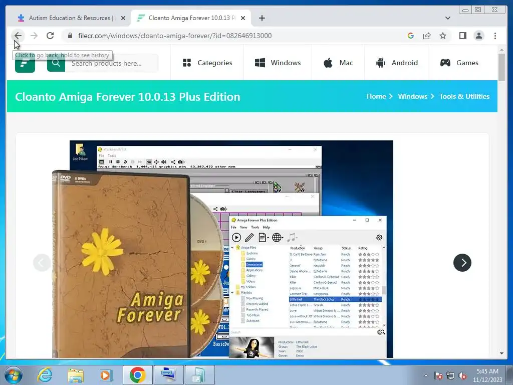Show hidden system tray icons
This screenshot has height=385, width=513.
pyautogui.click(x=426, y=375)
